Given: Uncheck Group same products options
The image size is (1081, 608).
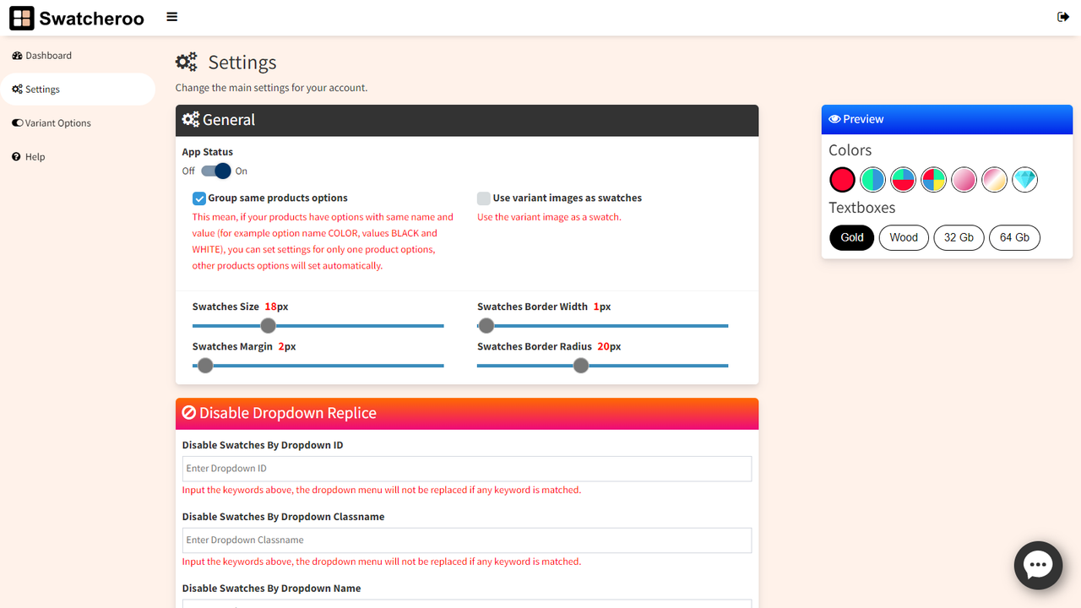Looking at the screenshot, I should 198,198.
